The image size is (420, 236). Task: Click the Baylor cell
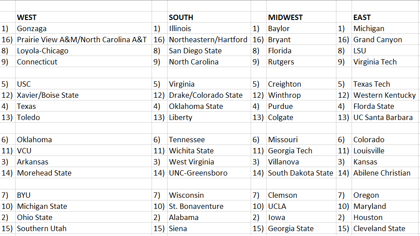tap(279, 28)
